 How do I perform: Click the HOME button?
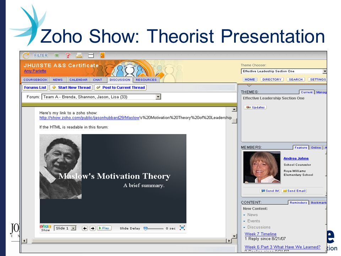250,79
